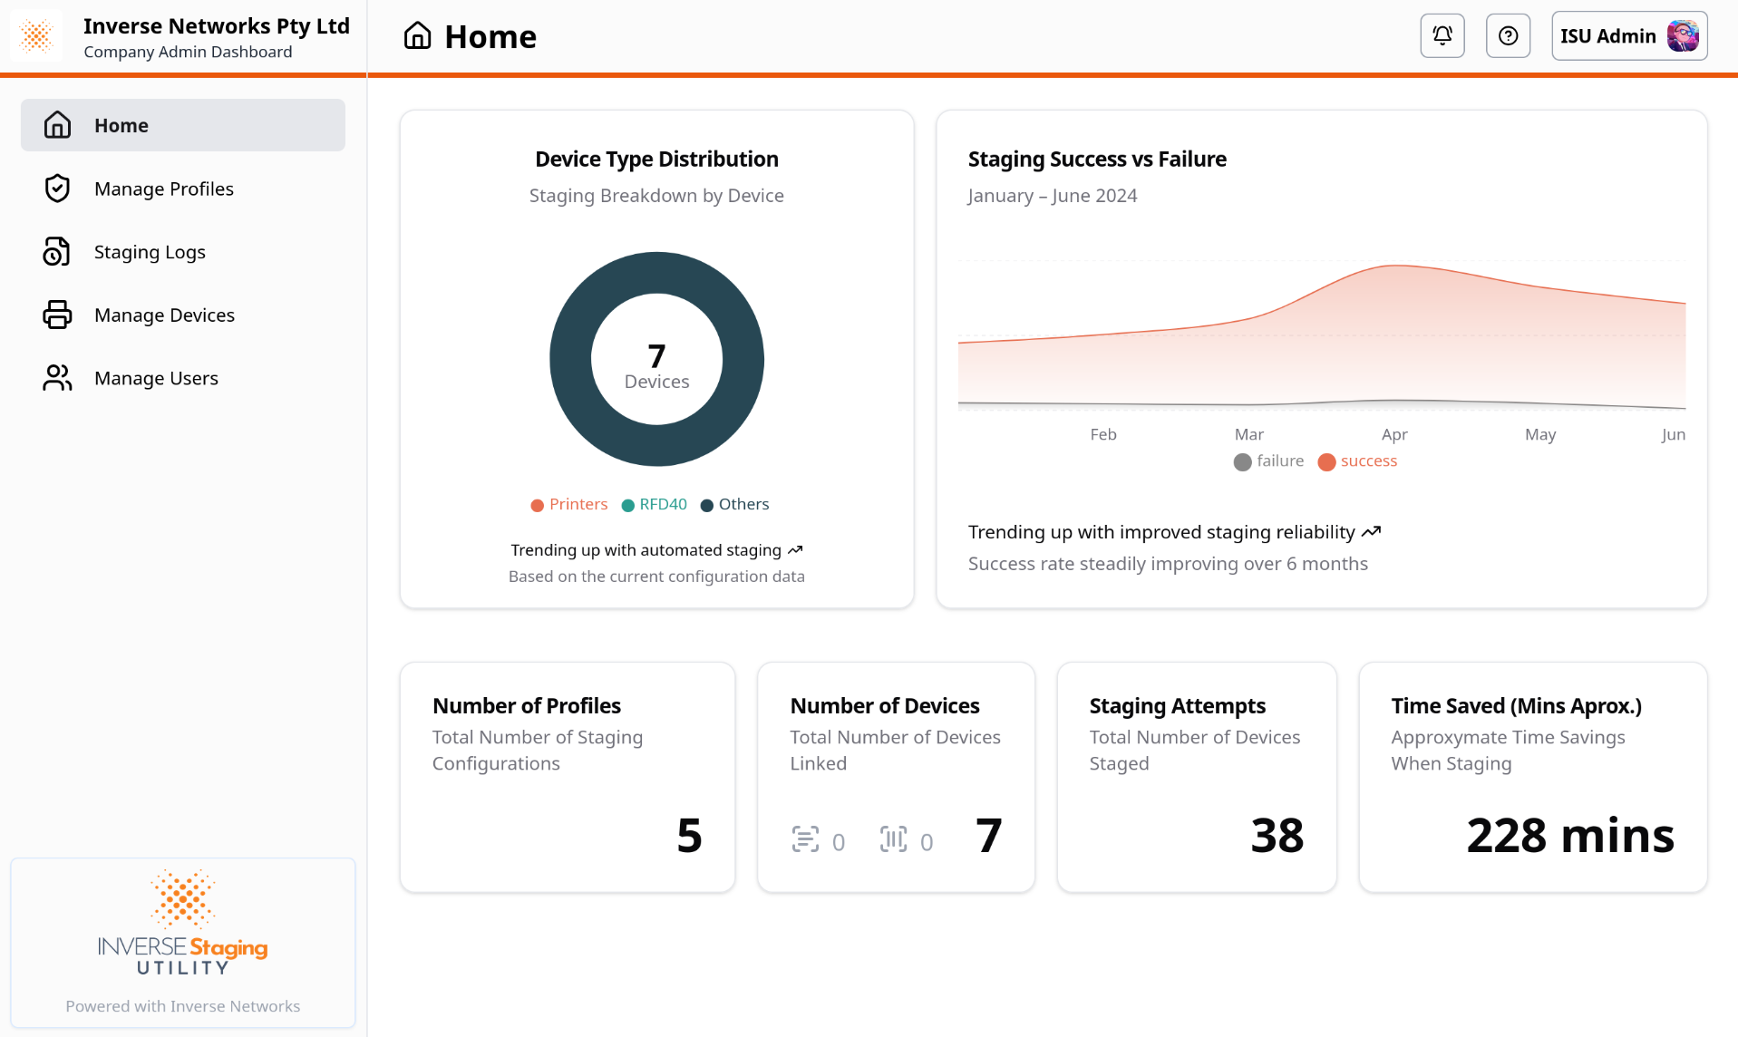Toggle the failure series legend
The height and width of the screenshot is (1037, 1738).
(x=1268, y=461)
